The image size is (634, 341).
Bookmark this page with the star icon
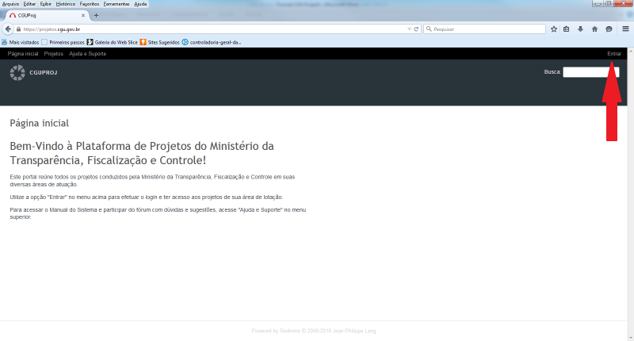[554, 29]
